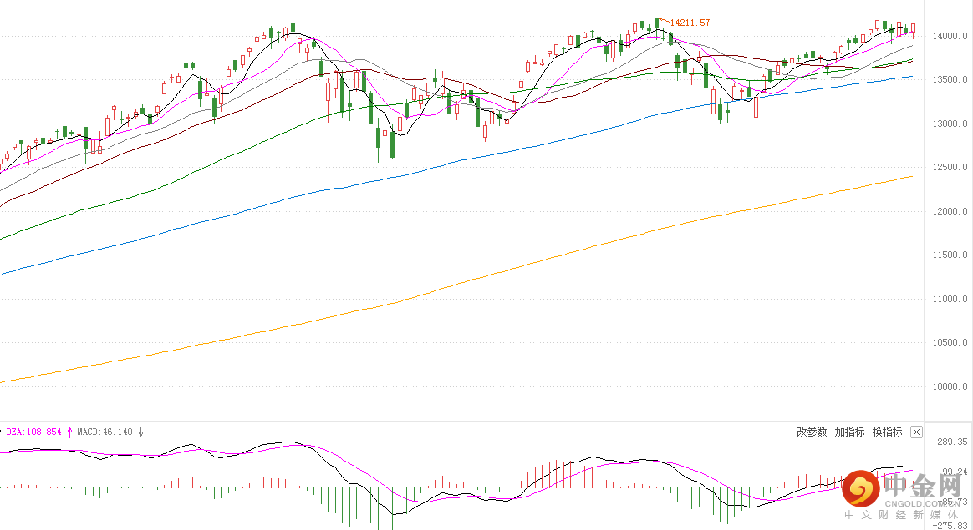The height and width of the screenshot is (530, 973).
Task: Click the red 中金网 swirl logo icon
Action: point(861,488)
